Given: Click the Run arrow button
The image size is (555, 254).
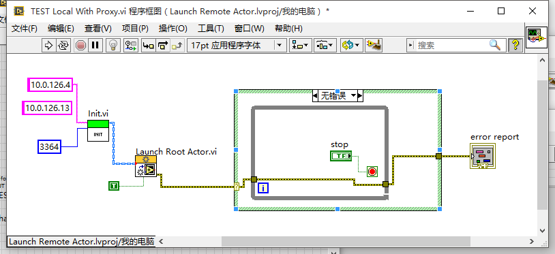Looking at the screenshot, I should [48, 45].
